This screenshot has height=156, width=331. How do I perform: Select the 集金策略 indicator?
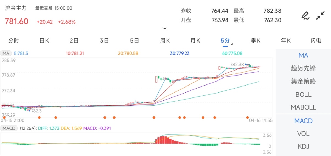click(x=303, y=81)
